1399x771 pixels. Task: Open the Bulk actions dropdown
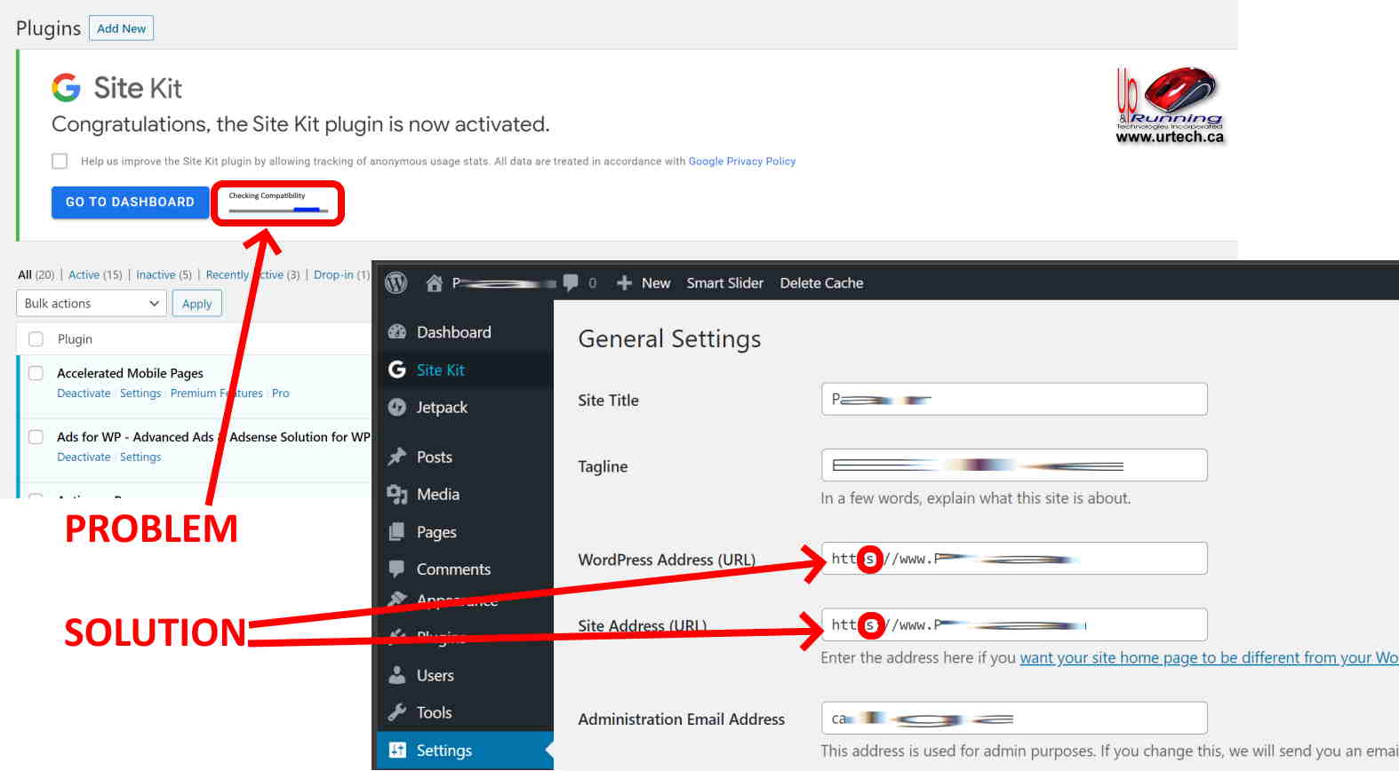91,304
